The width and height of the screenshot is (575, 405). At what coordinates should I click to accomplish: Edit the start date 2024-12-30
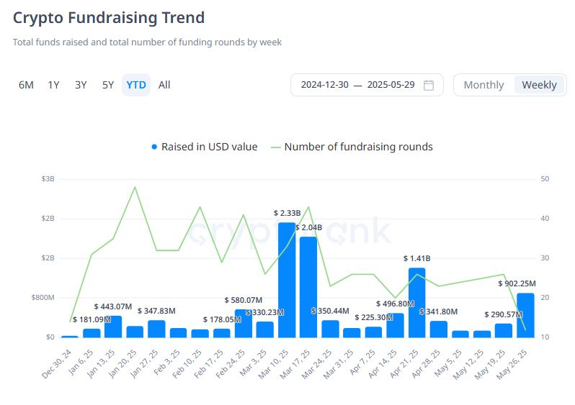(x=324, y=85)
